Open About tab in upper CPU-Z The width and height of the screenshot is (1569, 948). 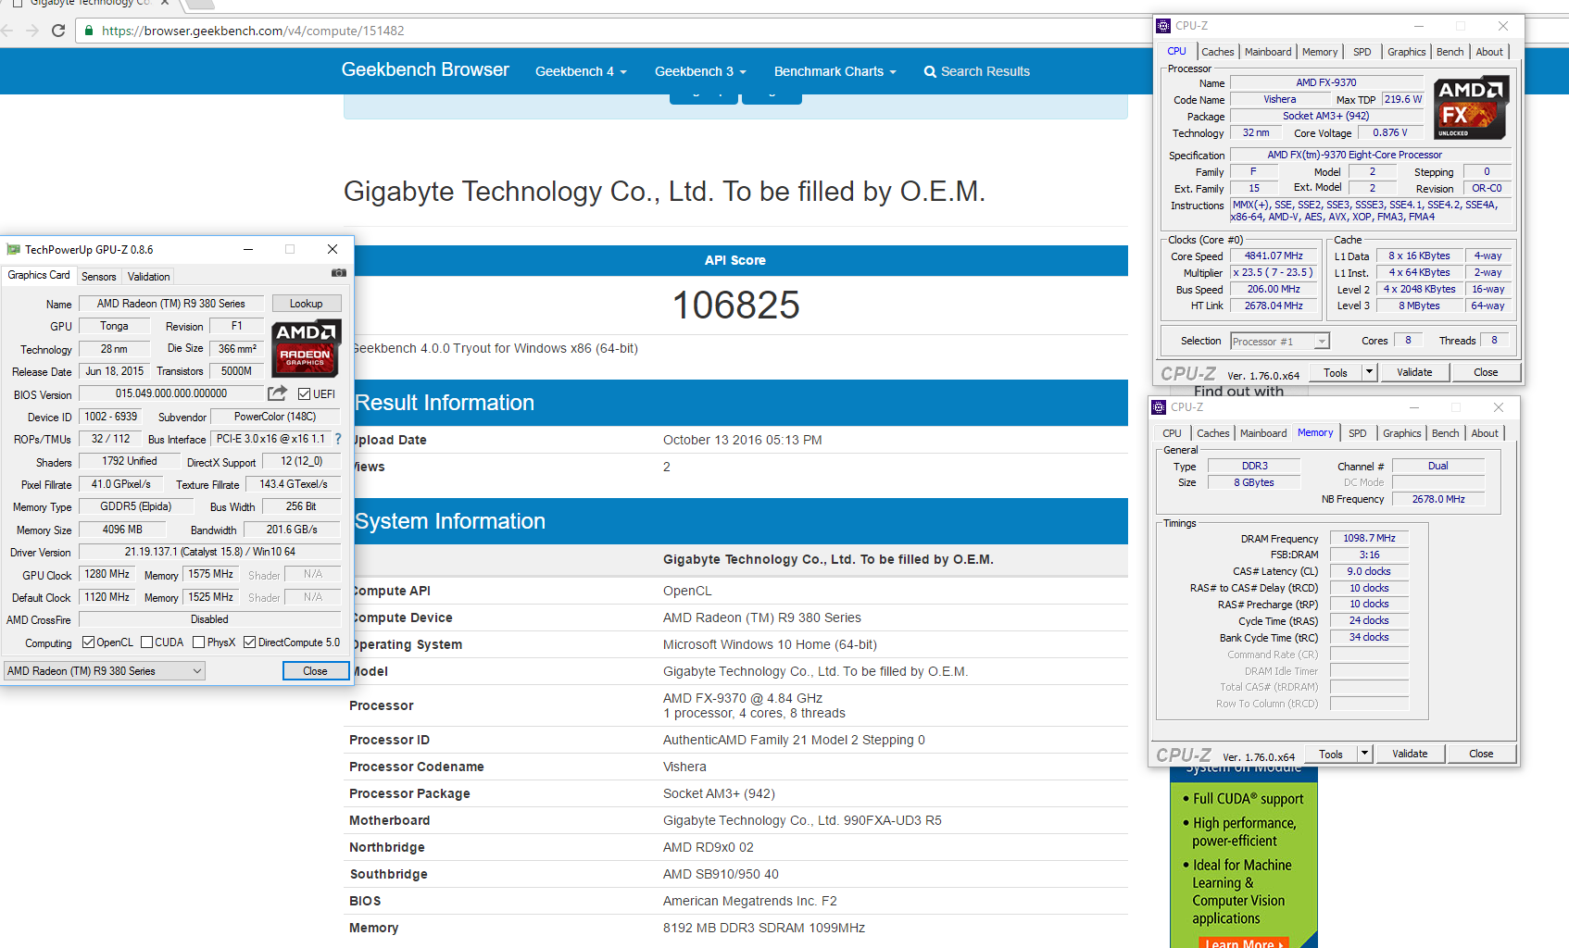point(1489,52)
